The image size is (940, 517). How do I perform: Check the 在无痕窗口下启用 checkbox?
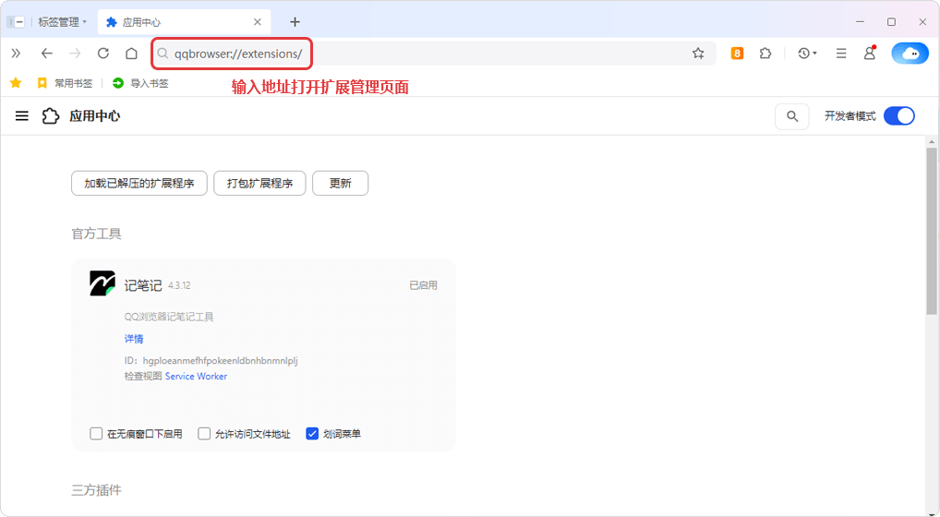(x=96, y=434)
